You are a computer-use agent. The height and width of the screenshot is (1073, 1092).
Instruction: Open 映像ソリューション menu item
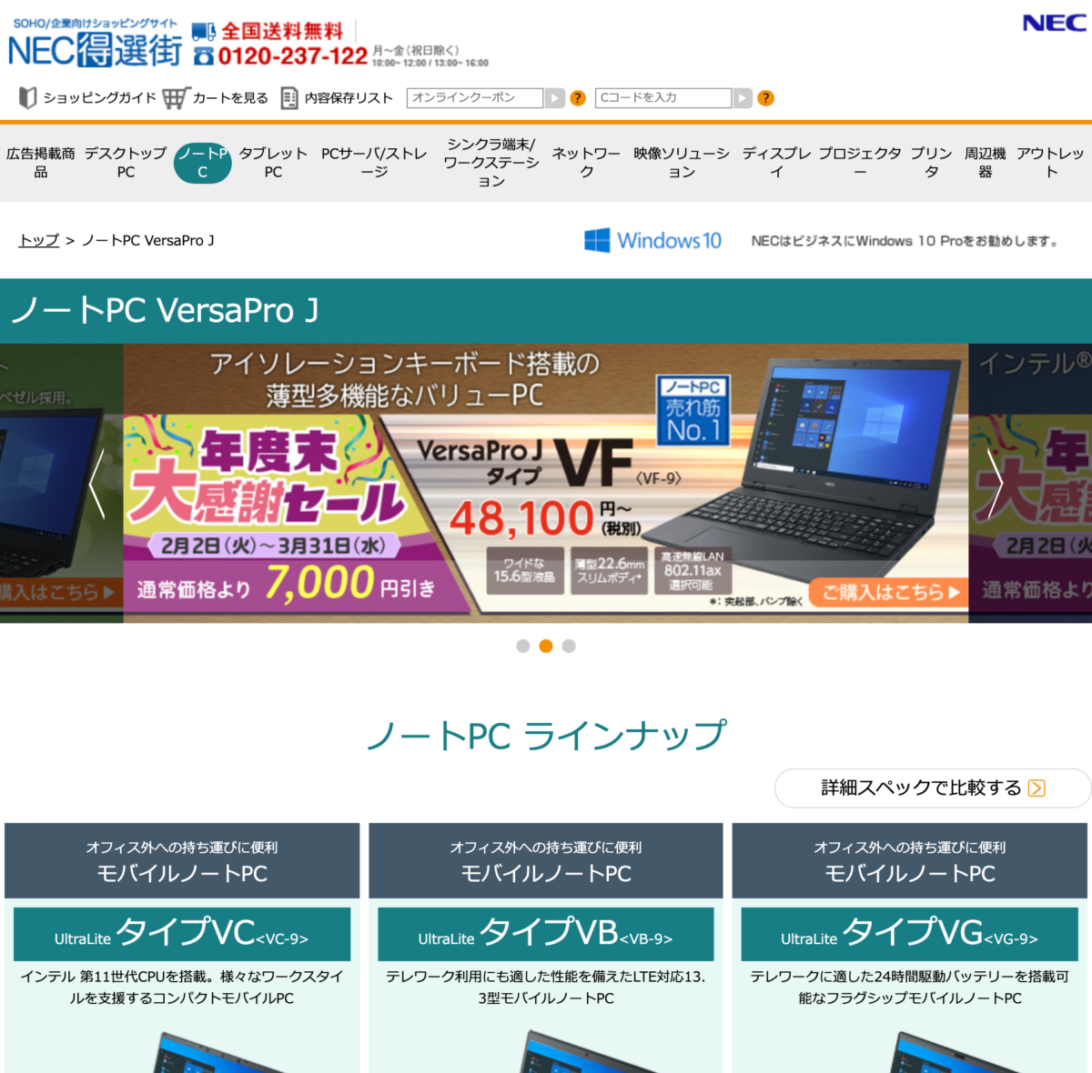point(682,163)
